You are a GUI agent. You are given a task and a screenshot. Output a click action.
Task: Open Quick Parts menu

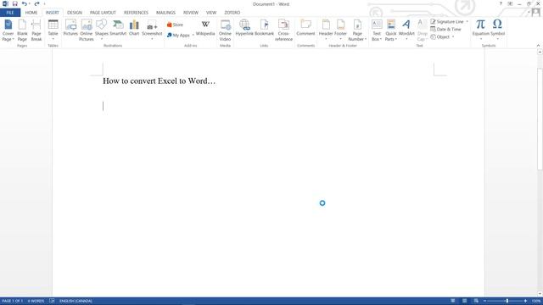391,30
